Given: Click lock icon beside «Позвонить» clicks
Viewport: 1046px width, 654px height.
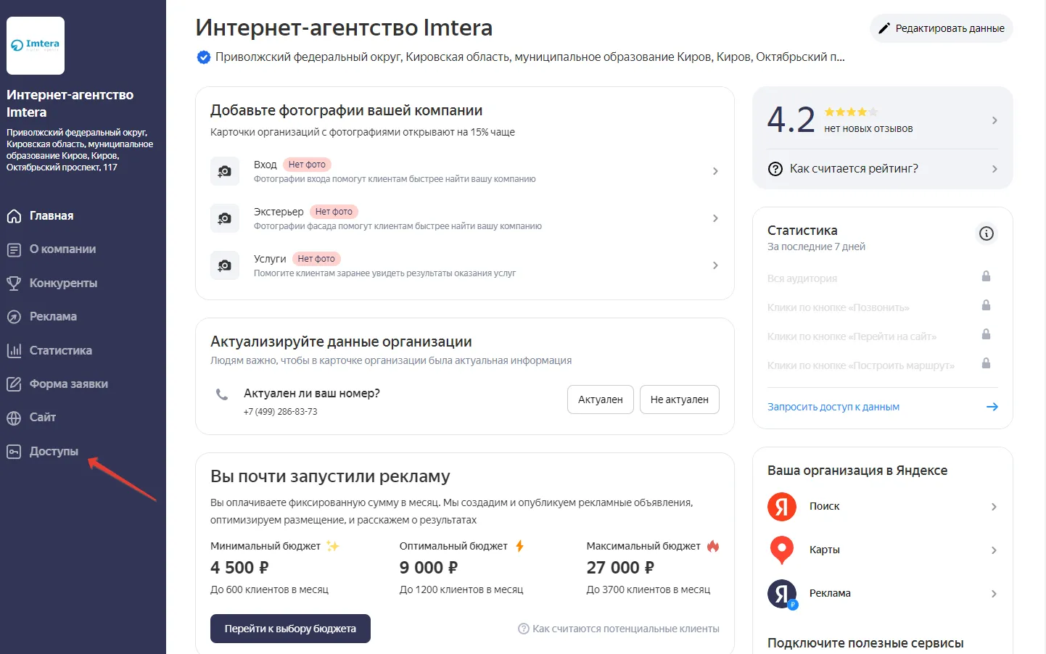Looking at the screenshot, I should 986,305.
